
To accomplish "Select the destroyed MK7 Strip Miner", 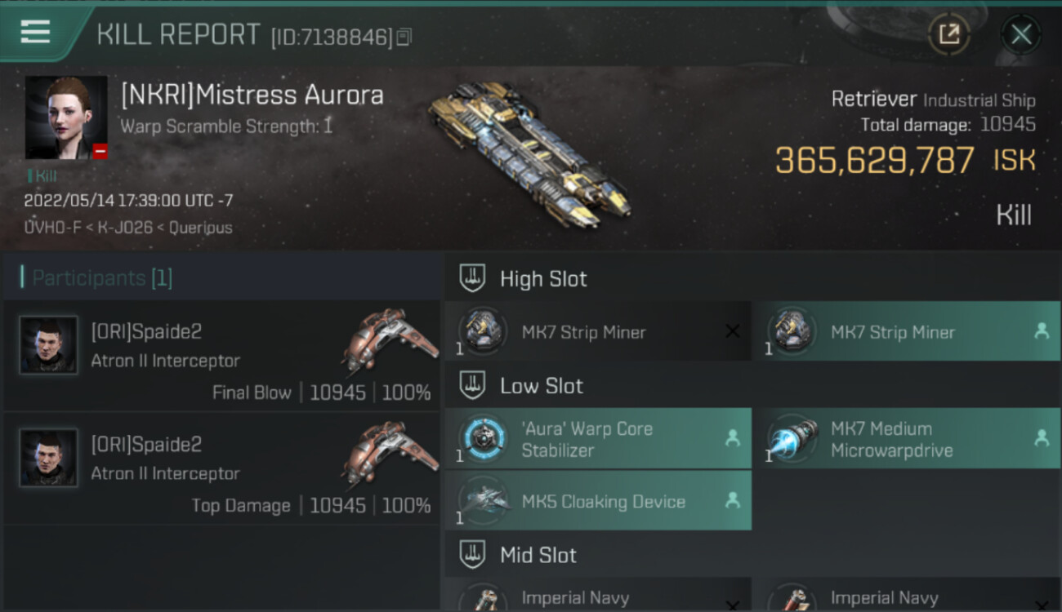I will (598, 331).
